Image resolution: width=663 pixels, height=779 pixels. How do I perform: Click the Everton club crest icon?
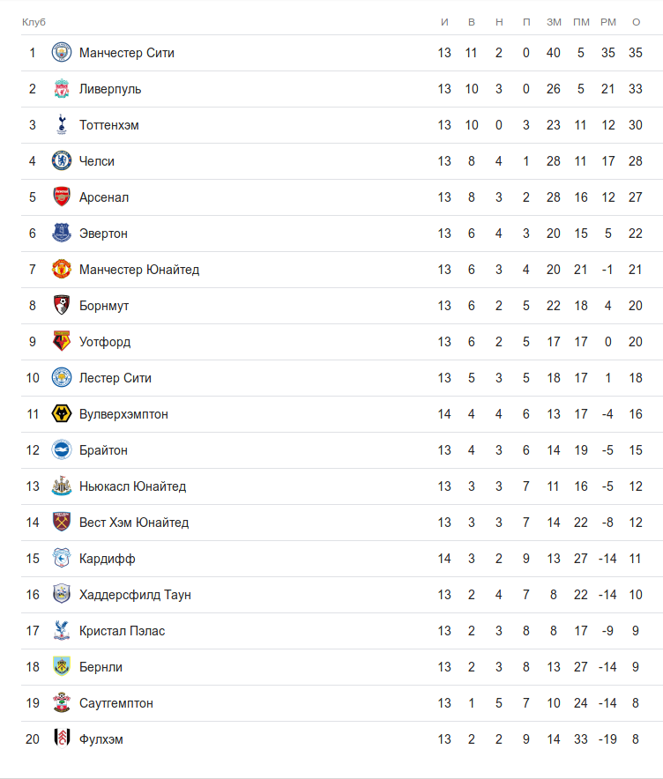tap(61, 234)
